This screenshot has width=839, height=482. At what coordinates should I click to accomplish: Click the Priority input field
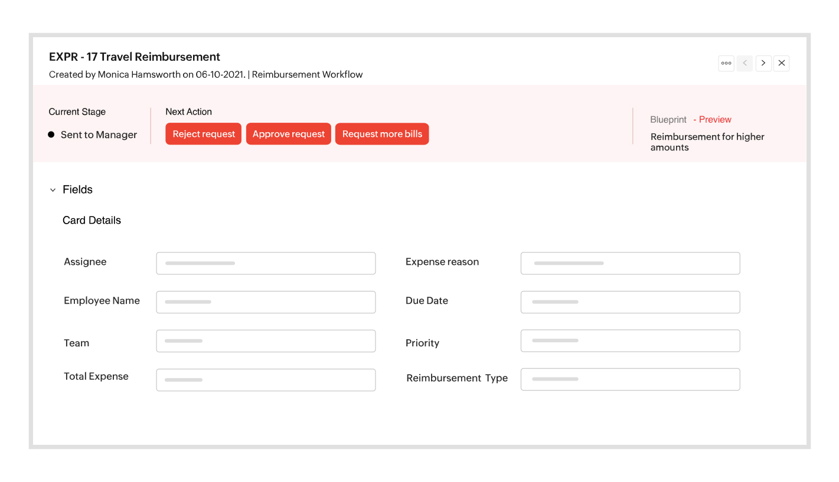click(630, 341)
